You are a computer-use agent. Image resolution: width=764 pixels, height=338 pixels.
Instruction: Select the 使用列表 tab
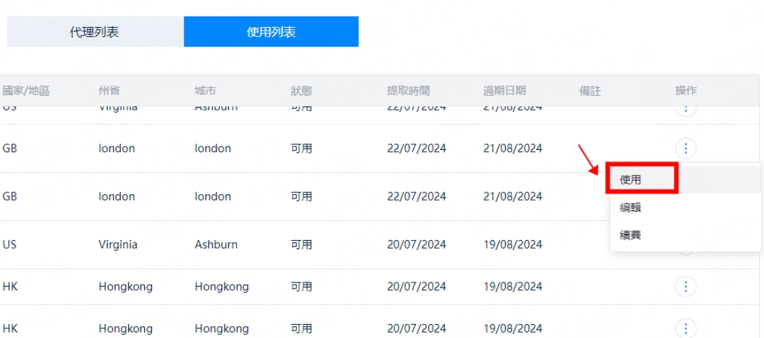tap(271, 32)
